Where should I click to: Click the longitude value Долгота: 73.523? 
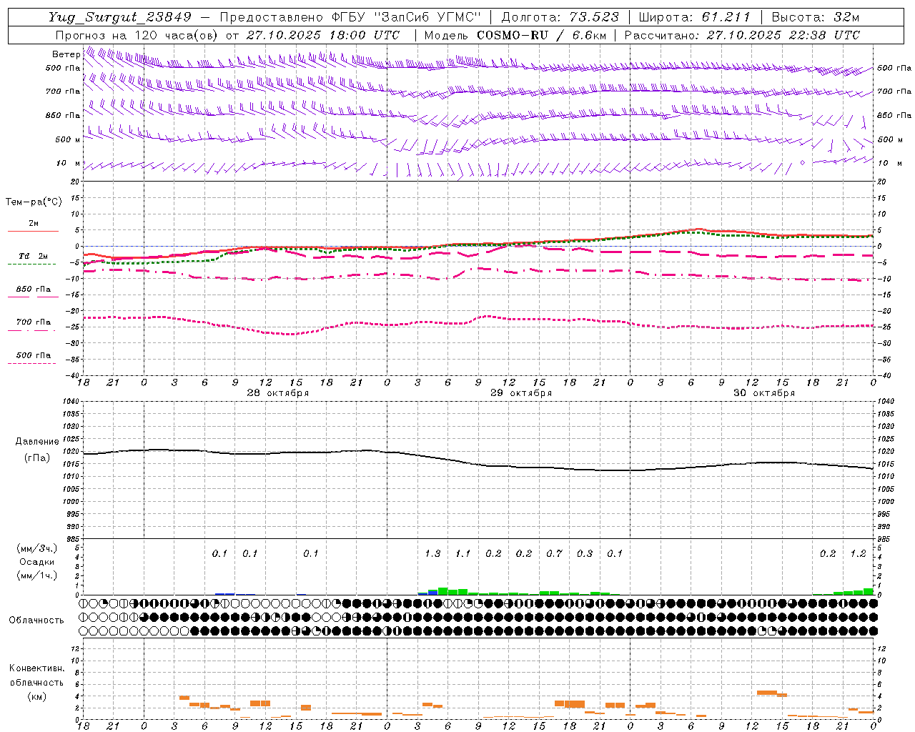click(560, 17)
